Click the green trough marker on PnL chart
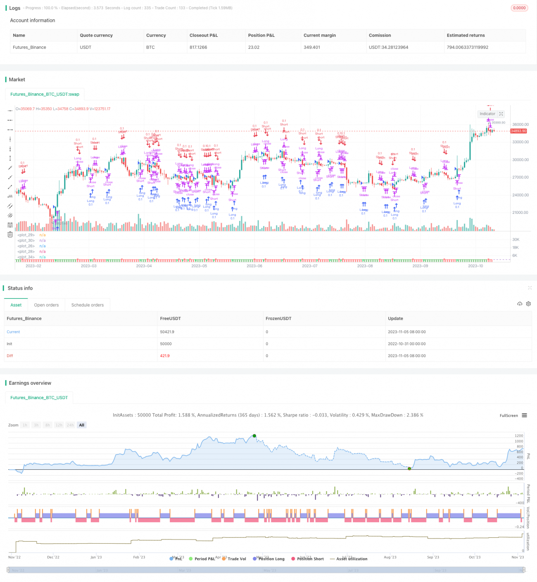Screen dimensions: 537x582 pos(409,468)
